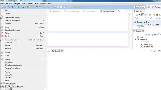Screen dimensions: 161x90
Task: Toggle Categorized view in the Task List toolbar
Action: point(143,15)
